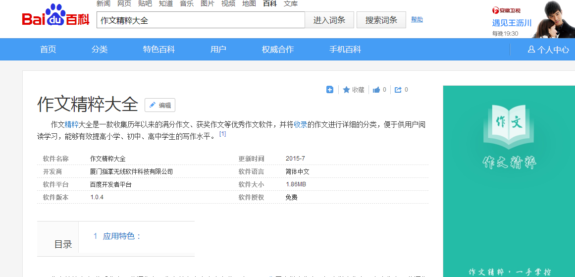Click the 编辑 edit pencil button
575x277 pixels.
[160, 105]
